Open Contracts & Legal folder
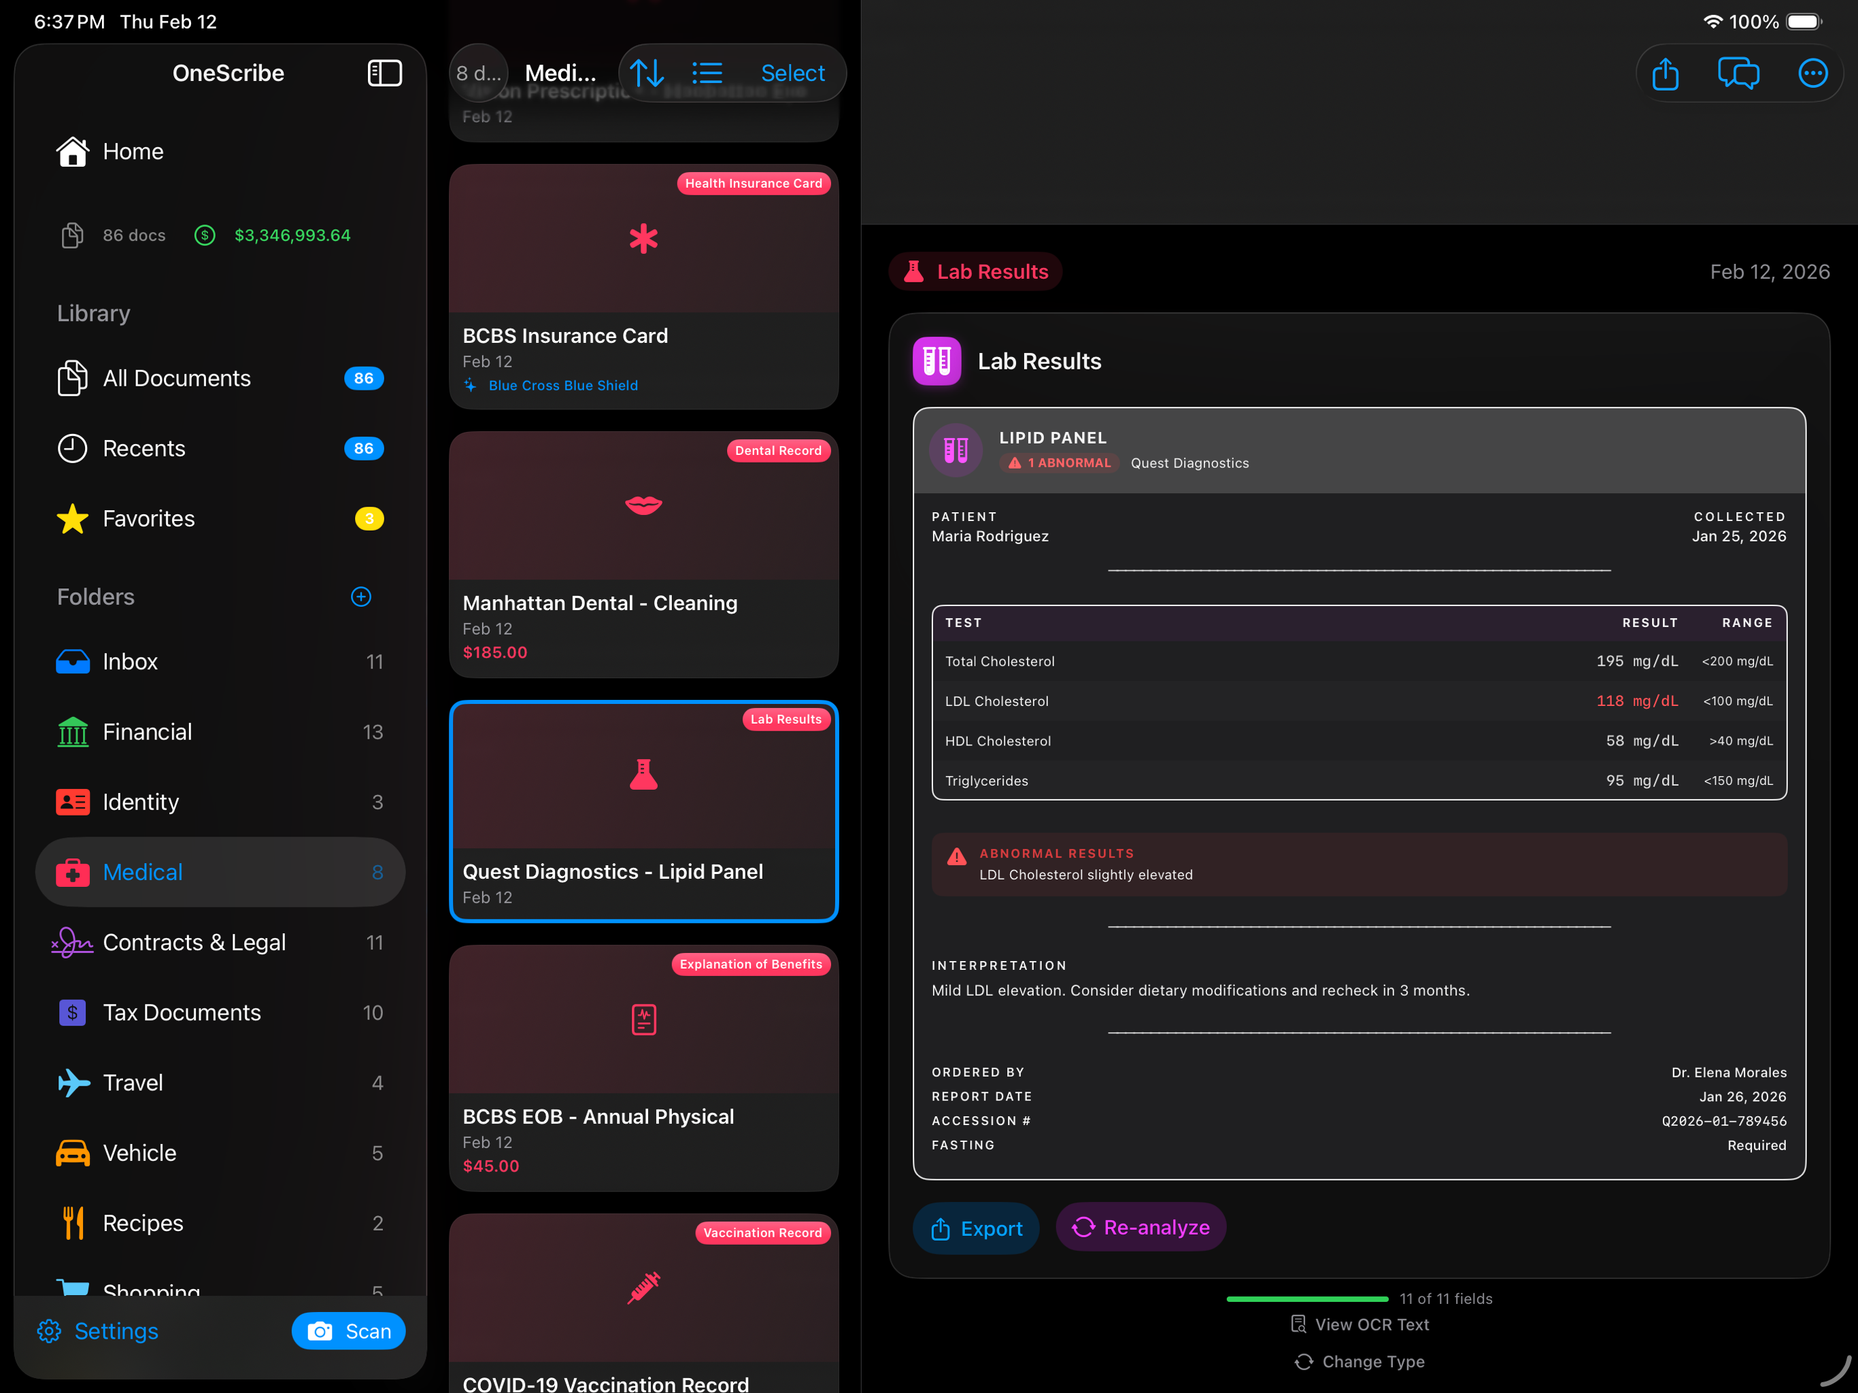1858x1393 pixels. pos(220,943)
